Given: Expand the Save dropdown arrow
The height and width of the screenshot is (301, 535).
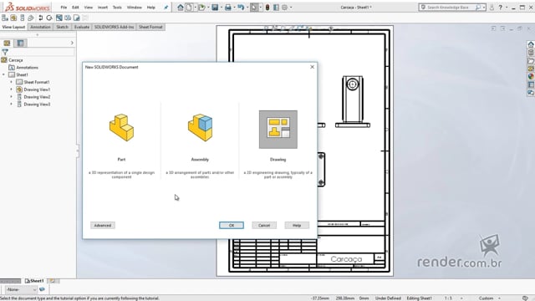Looking at the screenshot, I should pyautogui.click(x=221, y=8).
